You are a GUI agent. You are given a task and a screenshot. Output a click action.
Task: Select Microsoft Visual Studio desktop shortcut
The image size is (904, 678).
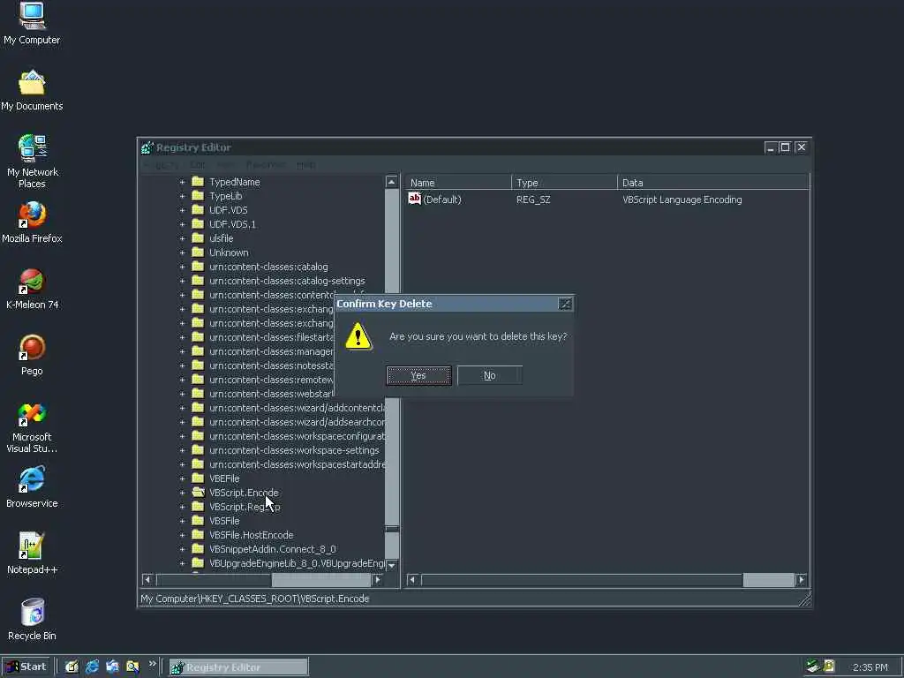(x=32, y=426)
